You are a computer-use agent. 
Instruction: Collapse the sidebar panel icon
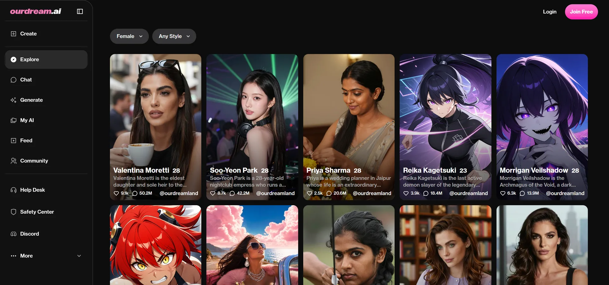point(80,11)
